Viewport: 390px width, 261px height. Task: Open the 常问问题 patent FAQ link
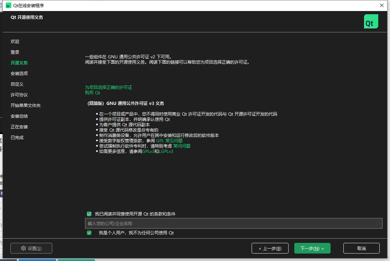coord(182,146)
